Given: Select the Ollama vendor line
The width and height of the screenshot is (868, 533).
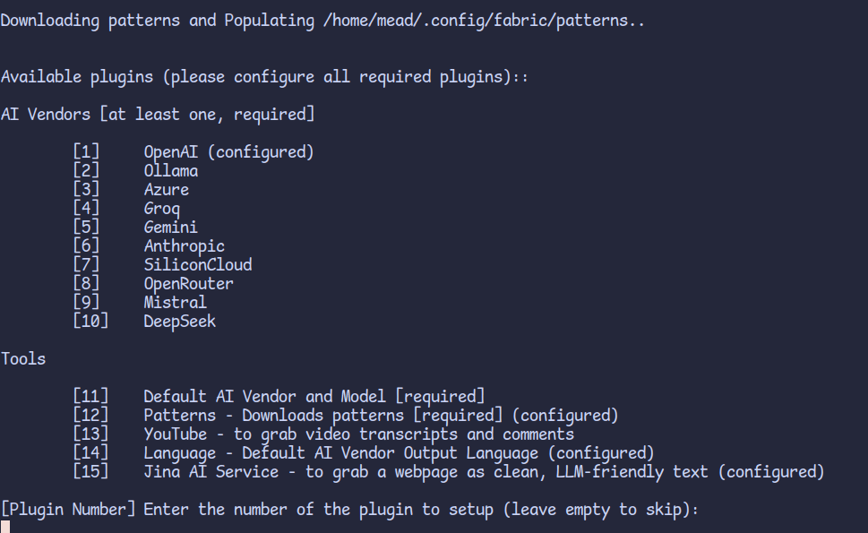Looking at the screenshot, I should tap(135, 170).
